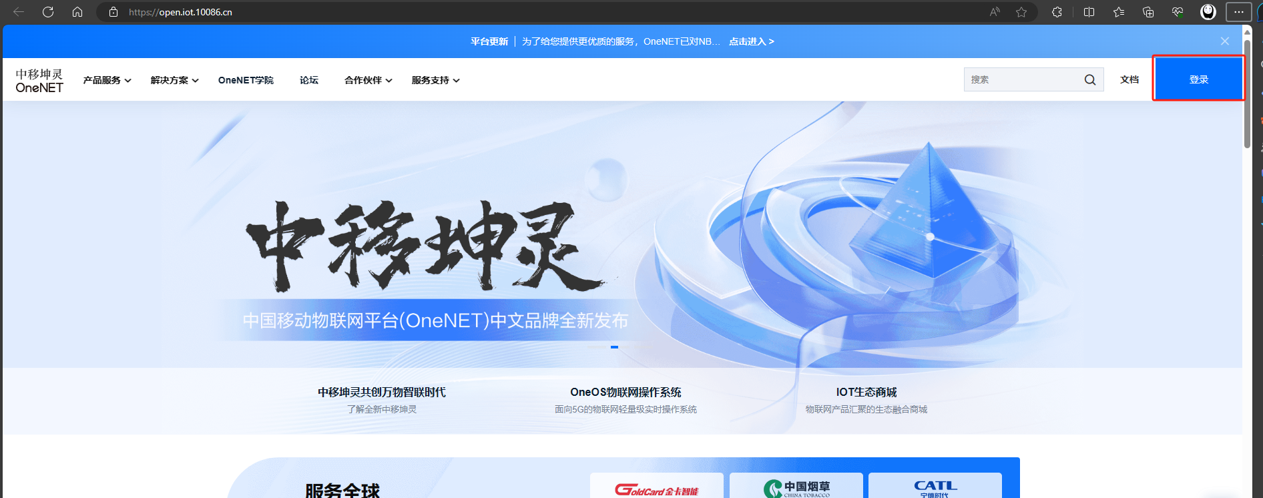View site information via the lock icon
Screen dimensions: 1263x498
pos(113,12)
